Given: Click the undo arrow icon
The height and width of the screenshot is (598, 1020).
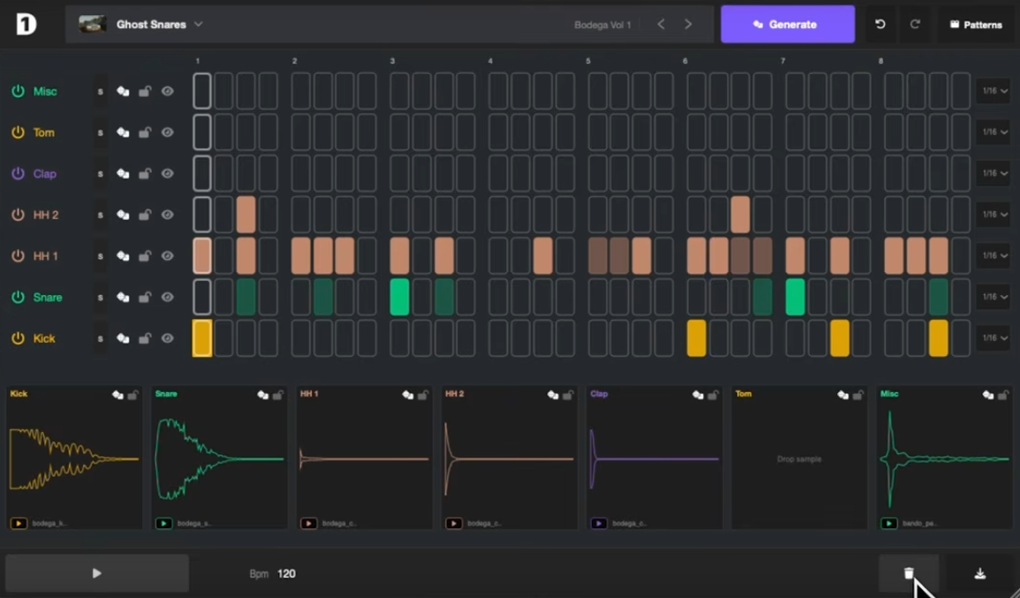Looking at the screenshot, I should click(880, 25).
